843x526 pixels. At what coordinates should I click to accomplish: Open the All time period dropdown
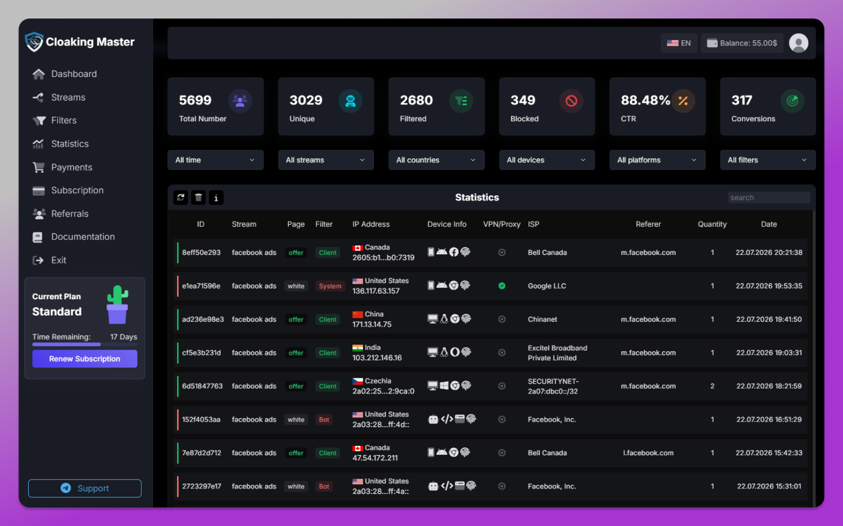pyautogui.click(x=215, y=160)
